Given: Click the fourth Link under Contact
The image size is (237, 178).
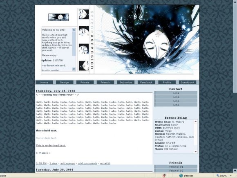Looking at the screenshot, I should coord(176,105).
